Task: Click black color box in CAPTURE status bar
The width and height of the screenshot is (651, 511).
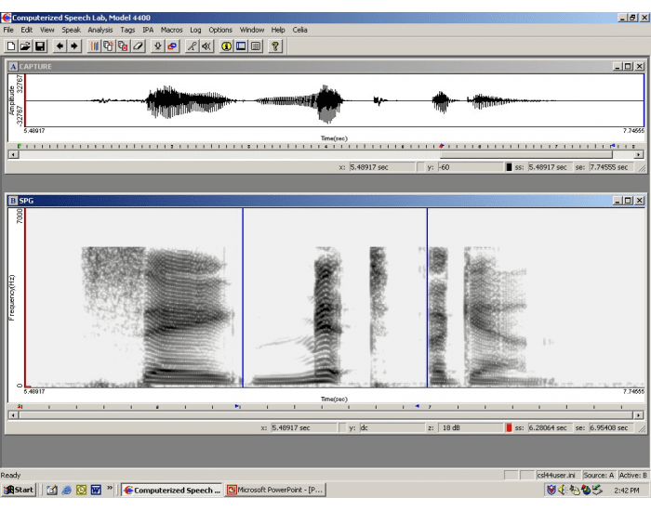Action: click(509, 167)
